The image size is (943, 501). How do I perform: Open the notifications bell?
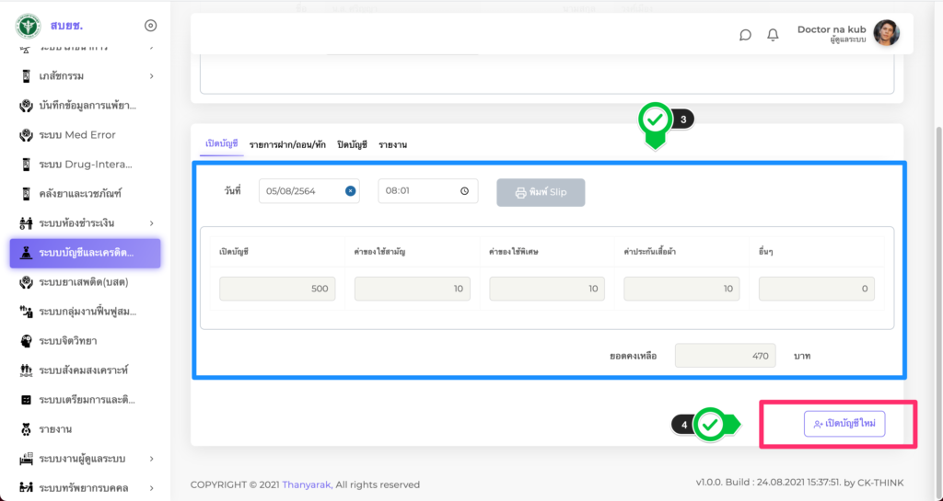(773, 35)
